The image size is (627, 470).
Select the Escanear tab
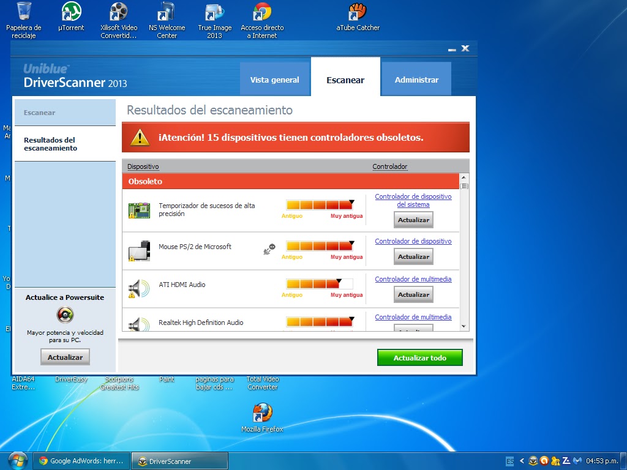345,78
